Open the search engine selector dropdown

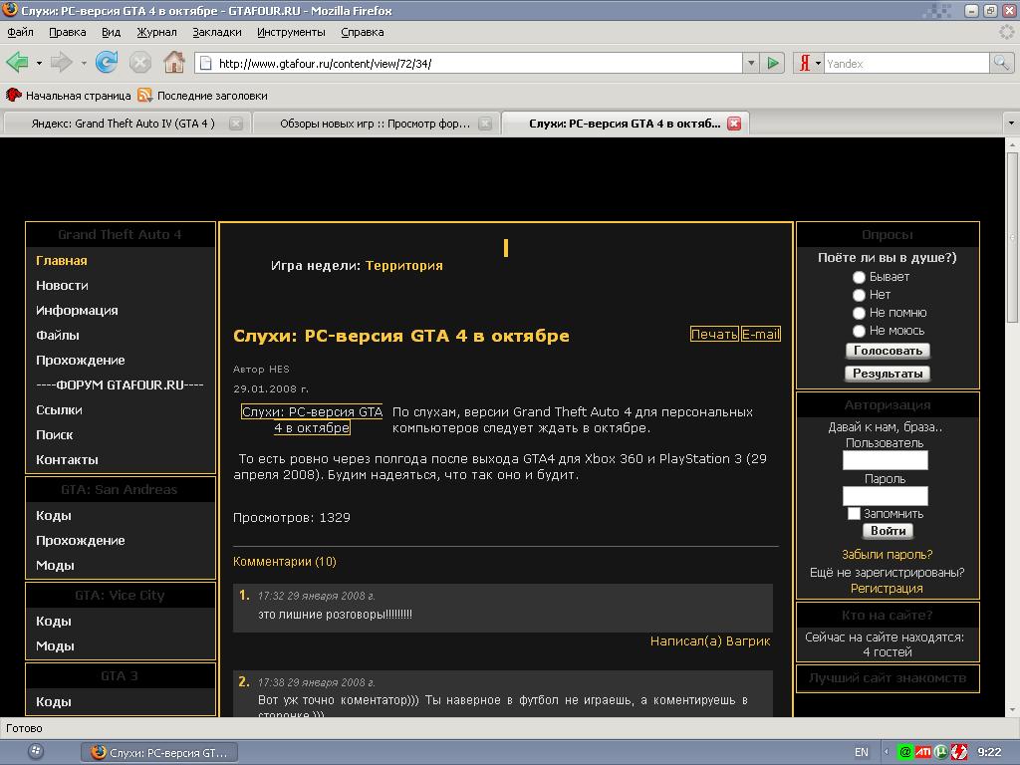818,63
